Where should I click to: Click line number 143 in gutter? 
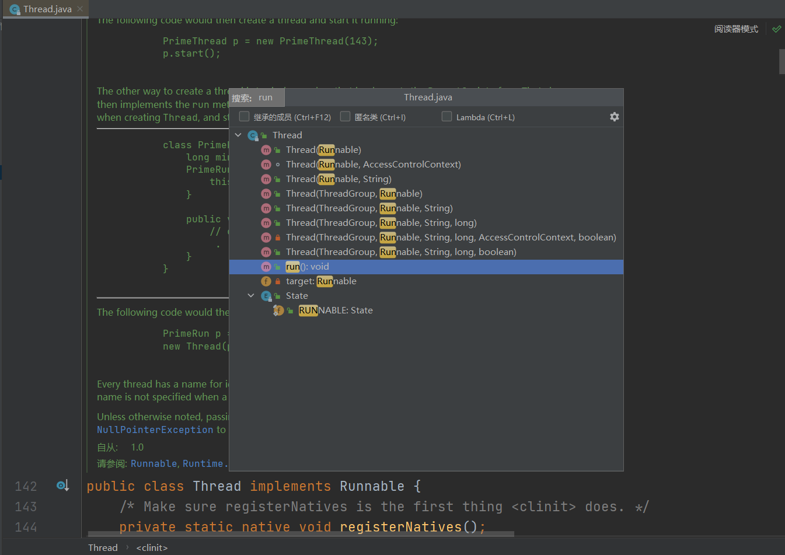[26, 507]
